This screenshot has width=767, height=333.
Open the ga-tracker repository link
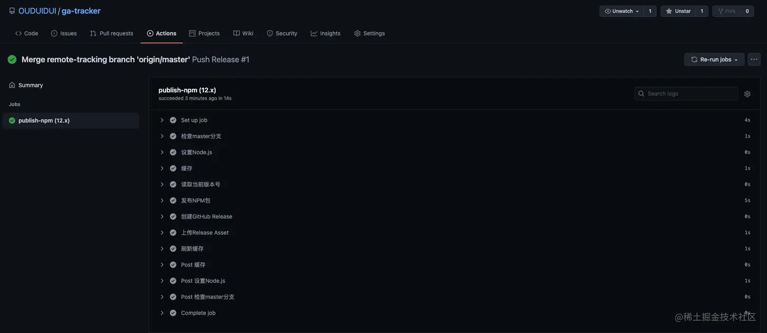pyautogui.click(x=81, y=11)
